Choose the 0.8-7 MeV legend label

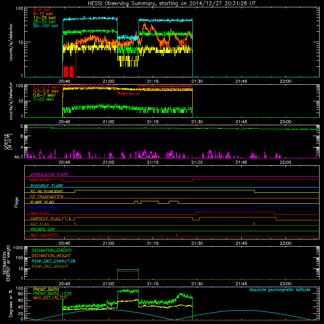coord(44,95)
